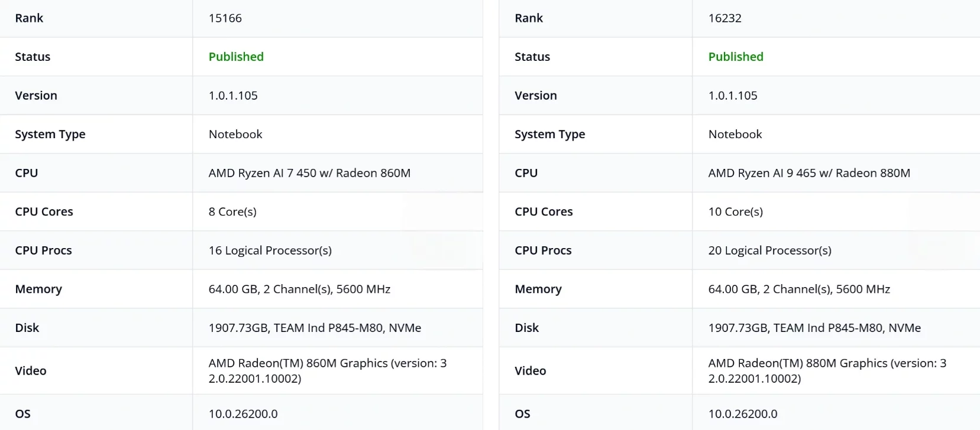Click the rank value 15166
This screenshot has height=430, width=980.
[225, 18]
